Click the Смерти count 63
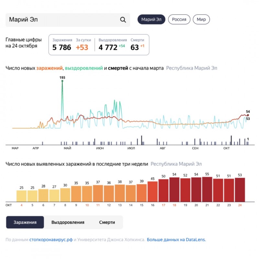Image resolution: width=259 pixels, height=259 pixels. 134,48
